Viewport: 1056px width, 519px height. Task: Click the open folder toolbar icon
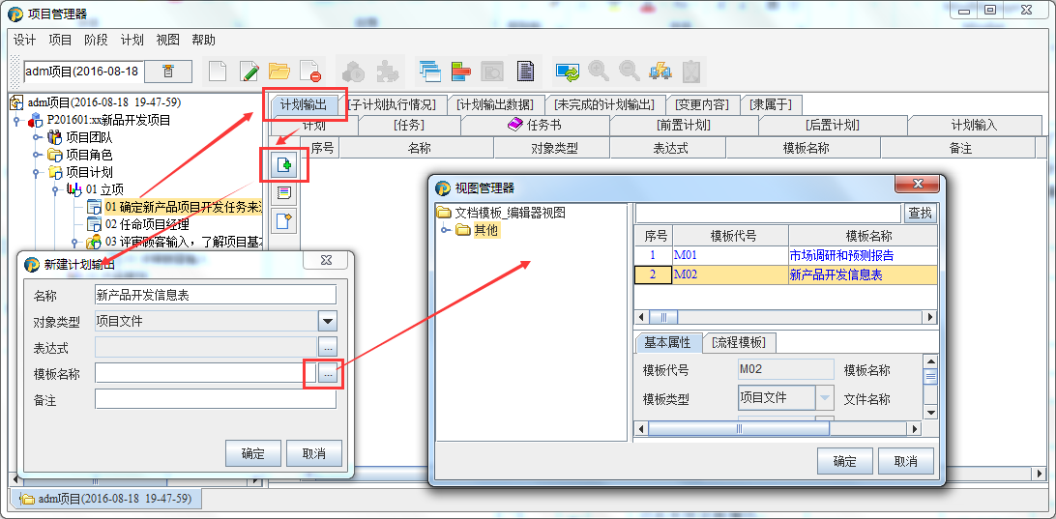click(x=279, y=71)
